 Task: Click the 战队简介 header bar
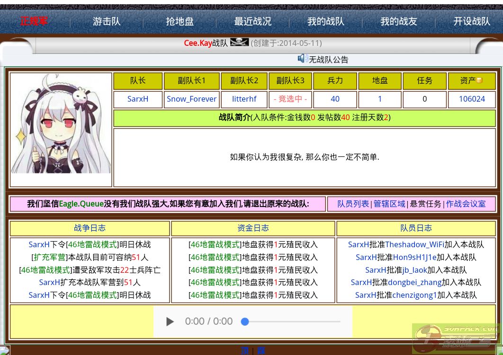point(305,118)
